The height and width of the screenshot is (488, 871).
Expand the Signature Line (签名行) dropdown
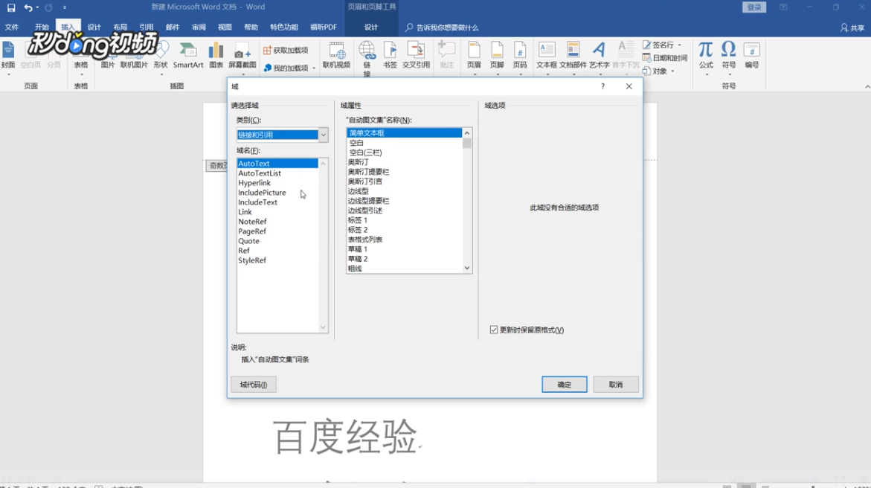coord(679,45)
